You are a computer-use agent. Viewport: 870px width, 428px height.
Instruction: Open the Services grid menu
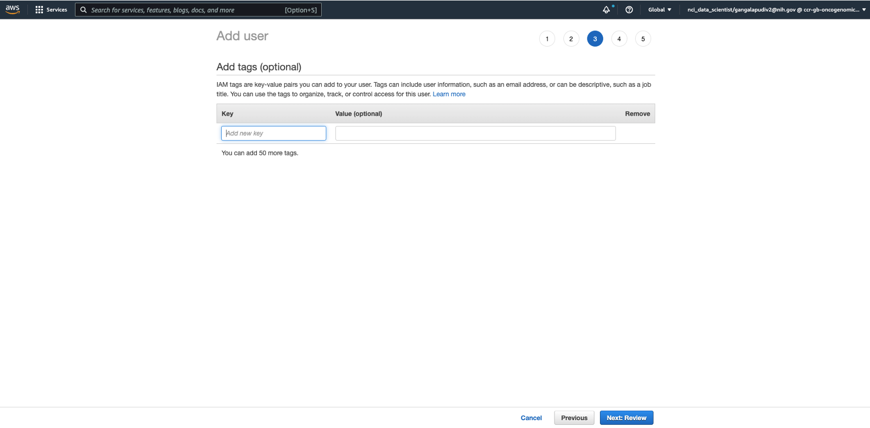click(x=51, y=9)
